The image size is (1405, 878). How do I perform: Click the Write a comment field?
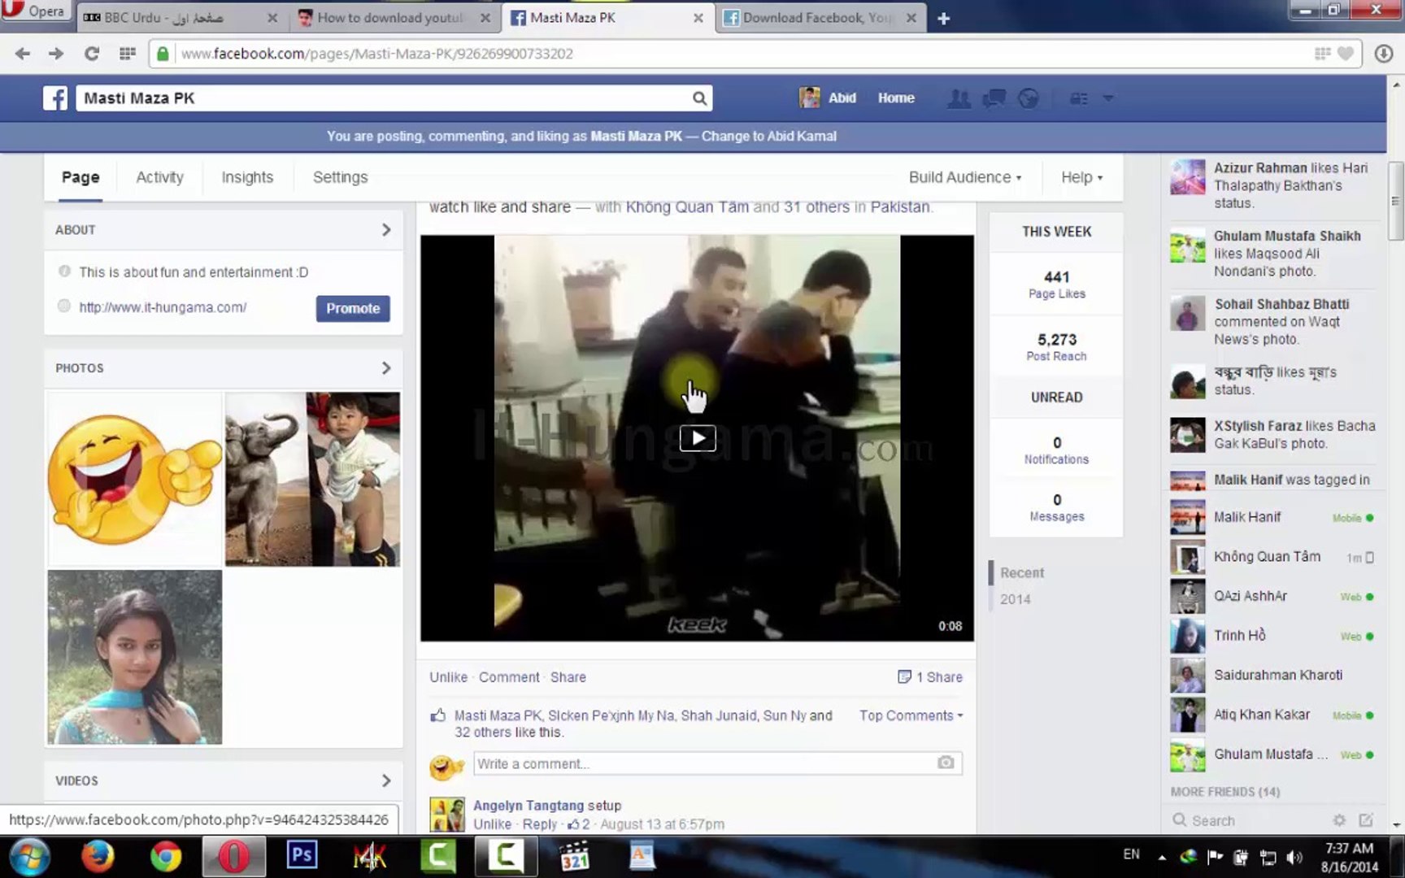point(699,763)
